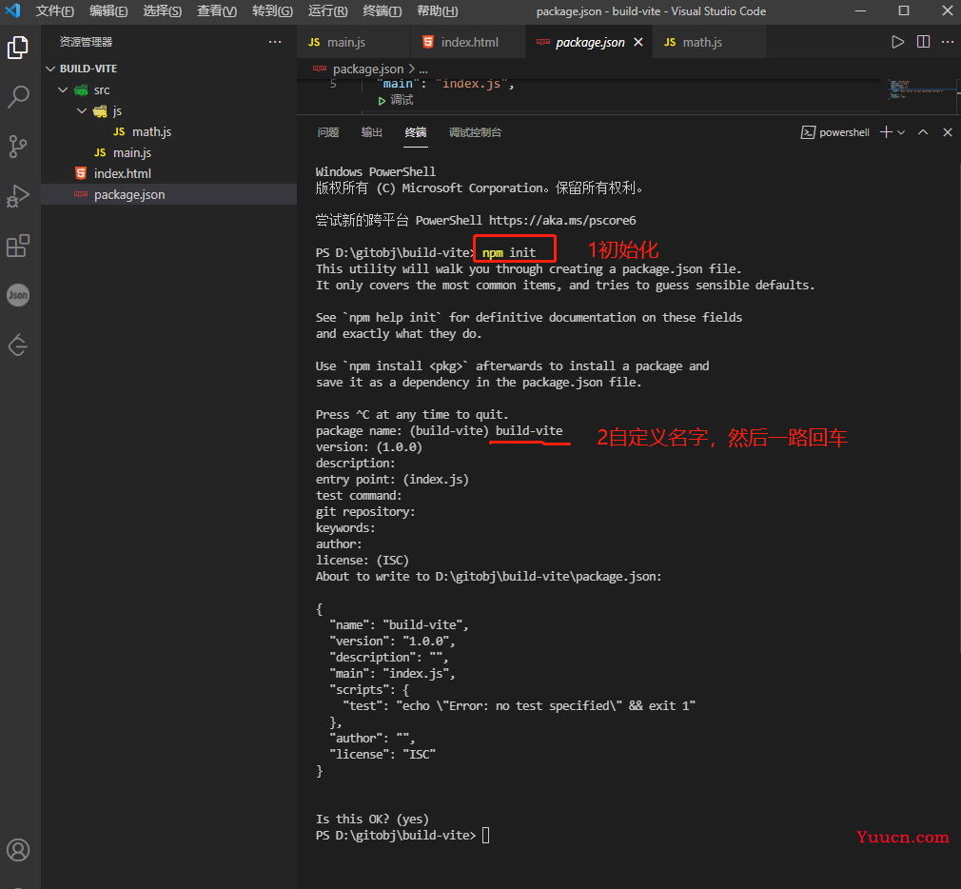Close the package.json tab

[638, 42]
